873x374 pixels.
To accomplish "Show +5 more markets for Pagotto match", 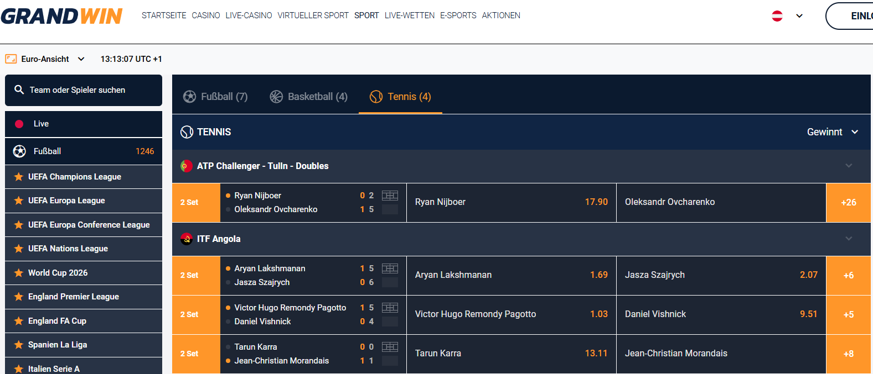I will [849, 314].
